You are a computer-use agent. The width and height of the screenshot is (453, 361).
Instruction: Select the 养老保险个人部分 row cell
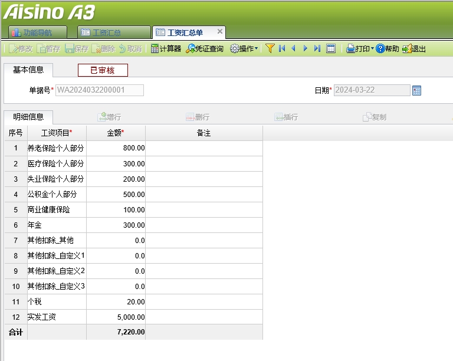tap(57, 149)
